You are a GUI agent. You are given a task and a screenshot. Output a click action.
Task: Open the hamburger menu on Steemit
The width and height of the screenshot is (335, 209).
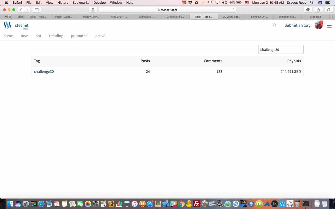pyautogui.click(x=329, y=26)
